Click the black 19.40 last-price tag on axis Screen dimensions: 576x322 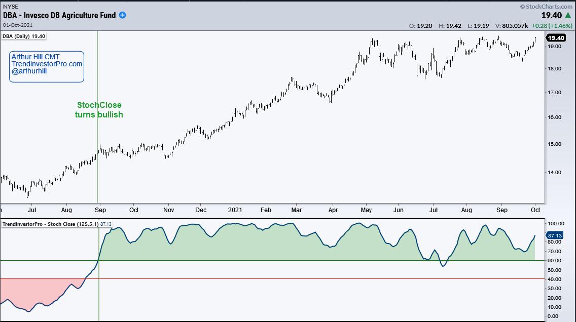click(x=556, y=38)
